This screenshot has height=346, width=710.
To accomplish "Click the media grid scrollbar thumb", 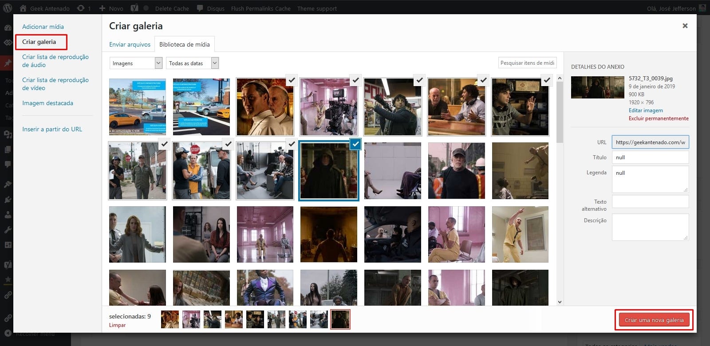I will (560, 112).
